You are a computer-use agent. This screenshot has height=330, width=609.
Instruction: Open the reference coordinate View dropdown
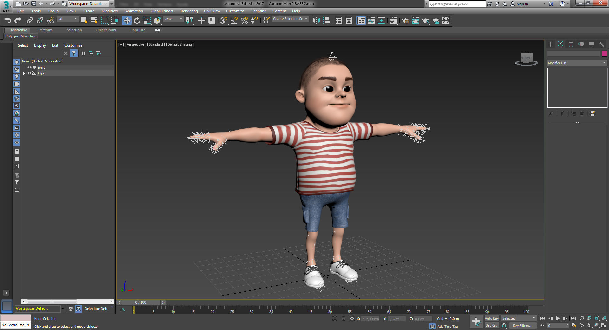[173, 19]
